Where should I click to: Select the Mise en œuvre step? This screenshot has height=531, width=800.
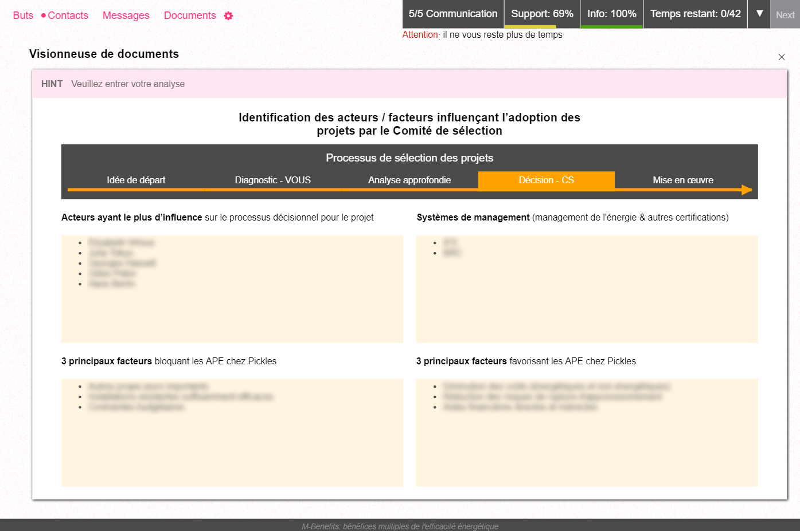pyautogui.click(x=683, y=180)
